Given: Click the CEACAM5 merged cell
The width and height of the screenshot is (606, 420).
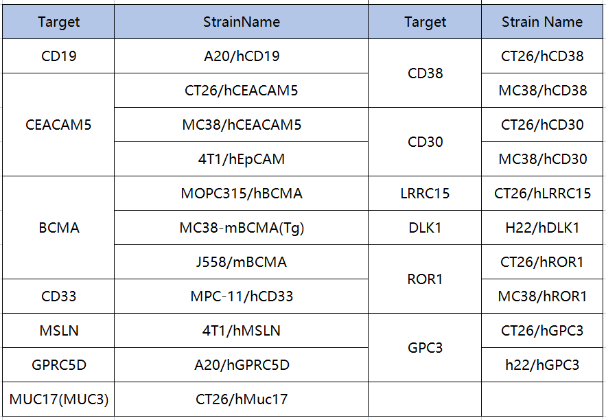Looking at the screenshot, I should tap(59, 125).
